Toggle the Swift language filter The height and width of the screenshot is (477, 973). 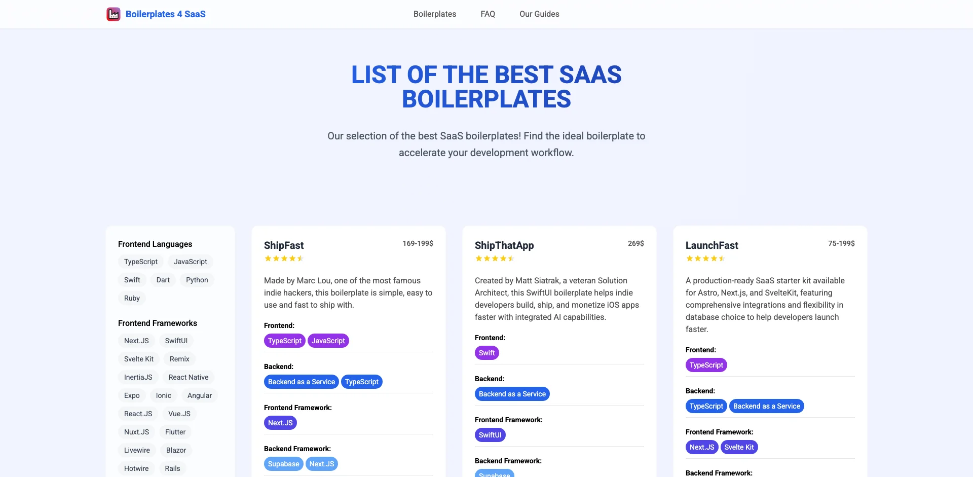132,279
